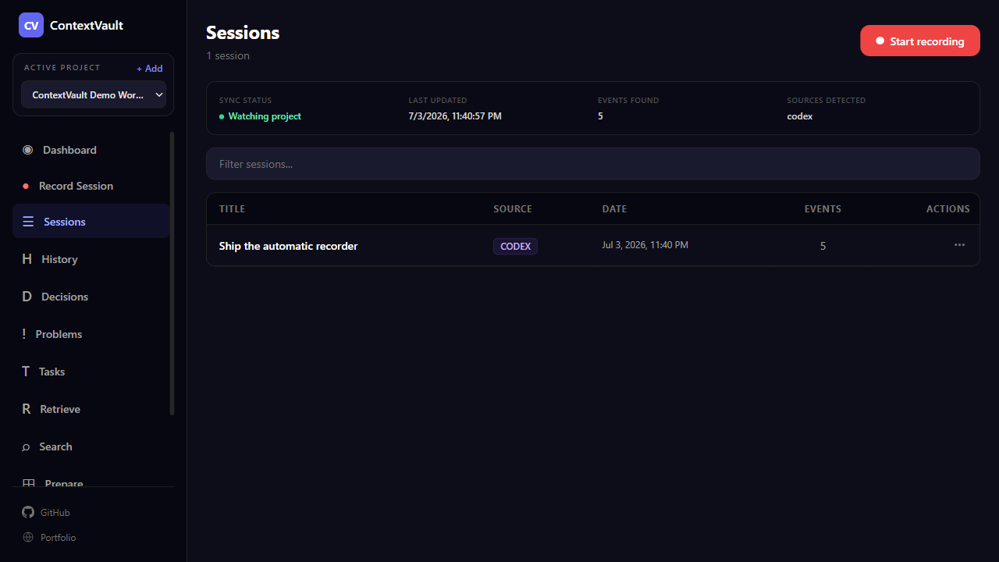The width and height of the screenshot is (999, 562).
Task: Click the ContextVault brand name
Action: (x=87, y=25)
